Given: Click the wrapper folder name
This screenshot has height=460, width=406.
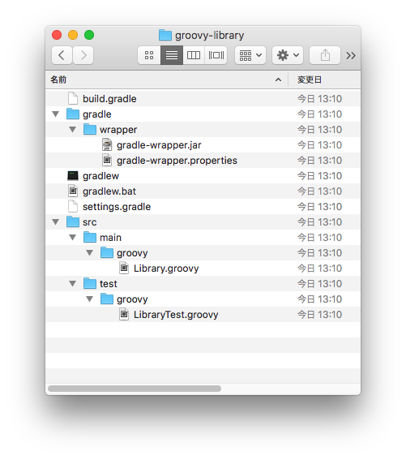Looking at the screenshot, I should point(118,130).
